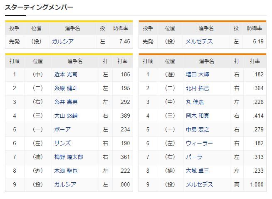The height and width of the screenshot is (199, 272).
Task: Click the スターティングメンバー section heading
Action: point(39,8)
